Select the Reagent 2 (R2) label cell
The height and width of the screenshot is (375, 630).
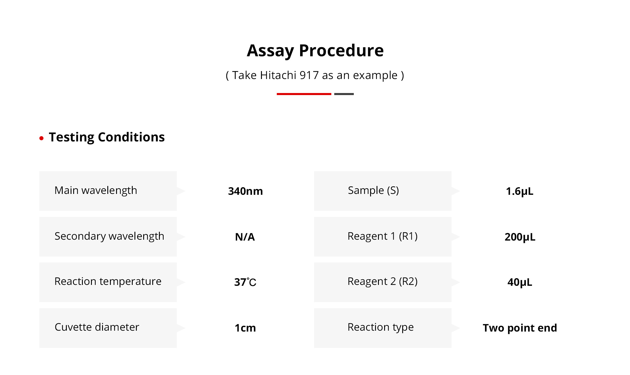click(382, 282)
